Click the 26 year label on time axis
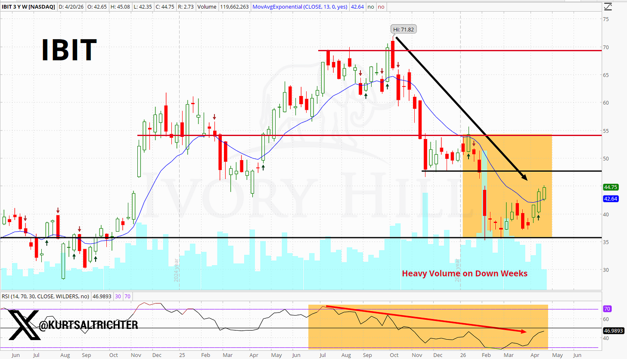 (x=464, y=356)
